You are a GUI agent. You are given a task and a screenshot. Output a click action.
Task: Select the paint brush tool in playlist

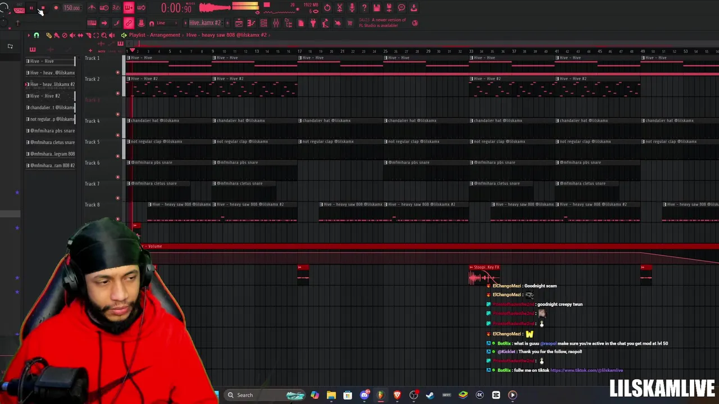tap(57, 35)
